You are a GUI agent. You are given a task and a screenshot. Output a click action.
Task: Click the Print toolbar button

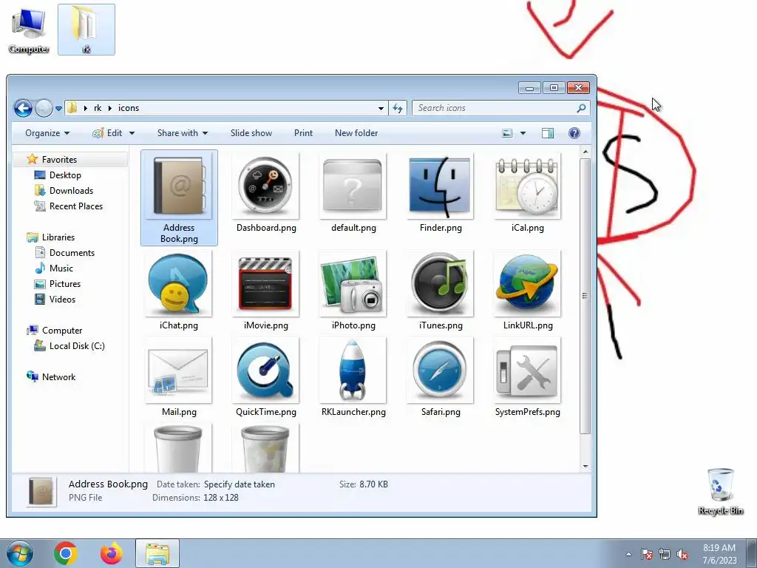[x=303, y=133]
